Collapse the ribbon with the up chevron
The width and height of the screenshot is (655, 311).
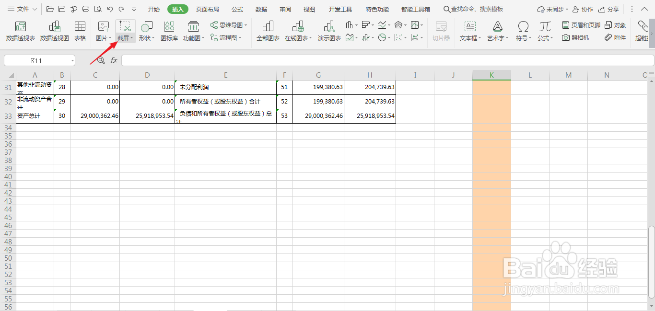pyautogui.click(x=645, y=9)
